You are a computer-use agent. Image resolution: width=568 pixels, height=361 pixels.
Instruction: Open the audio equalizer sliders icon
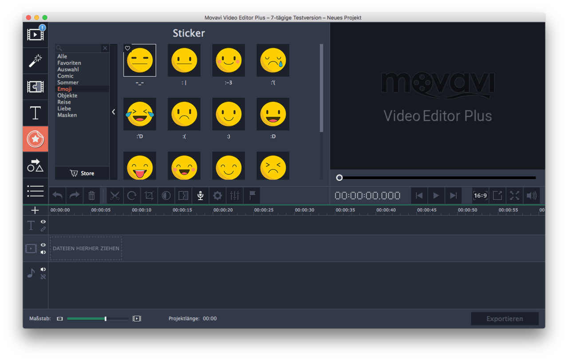click(x=235, y=196)
